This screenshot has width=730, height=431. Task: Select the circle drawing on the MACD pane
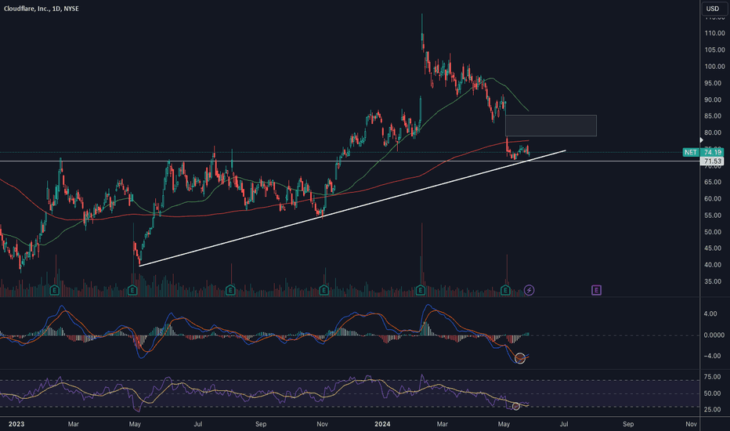[520, 358]
